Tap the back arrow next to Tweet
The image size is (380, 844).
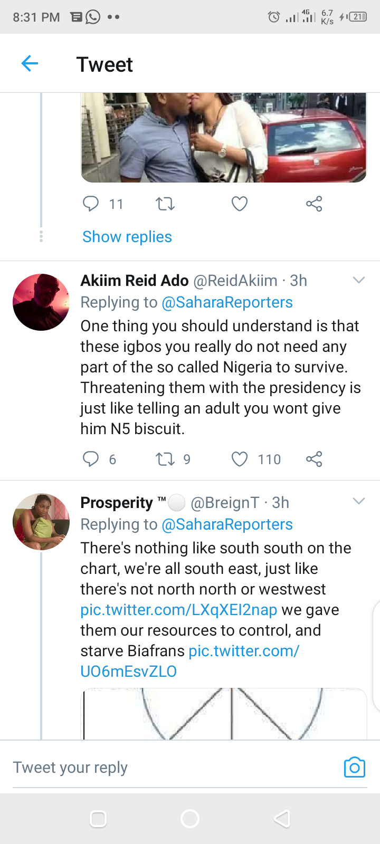tap(30, 64)
